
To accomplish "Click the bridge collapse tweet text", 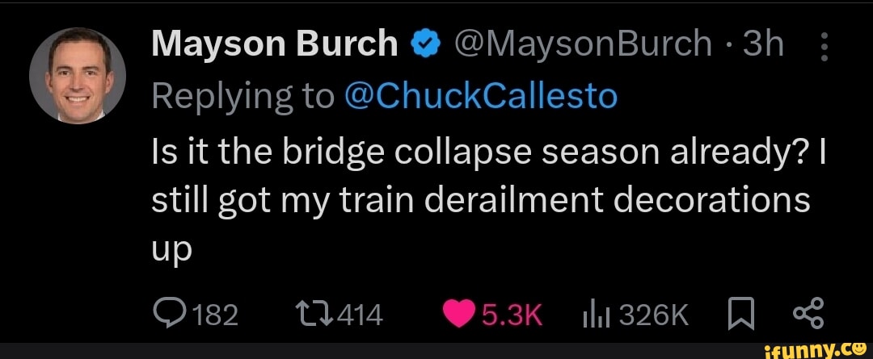I will (x=481, y=198).
